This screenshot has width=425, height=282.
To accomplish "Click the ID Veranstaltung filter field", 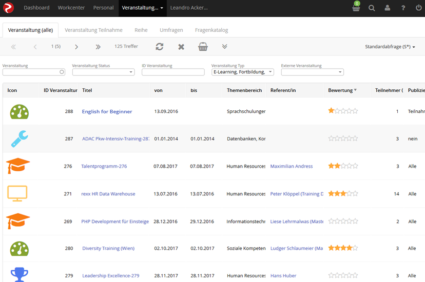I will 173,72.
